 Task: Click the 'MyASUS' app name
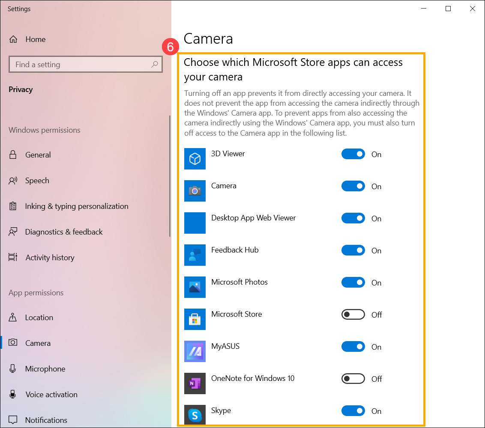click(x=225, y=346)
